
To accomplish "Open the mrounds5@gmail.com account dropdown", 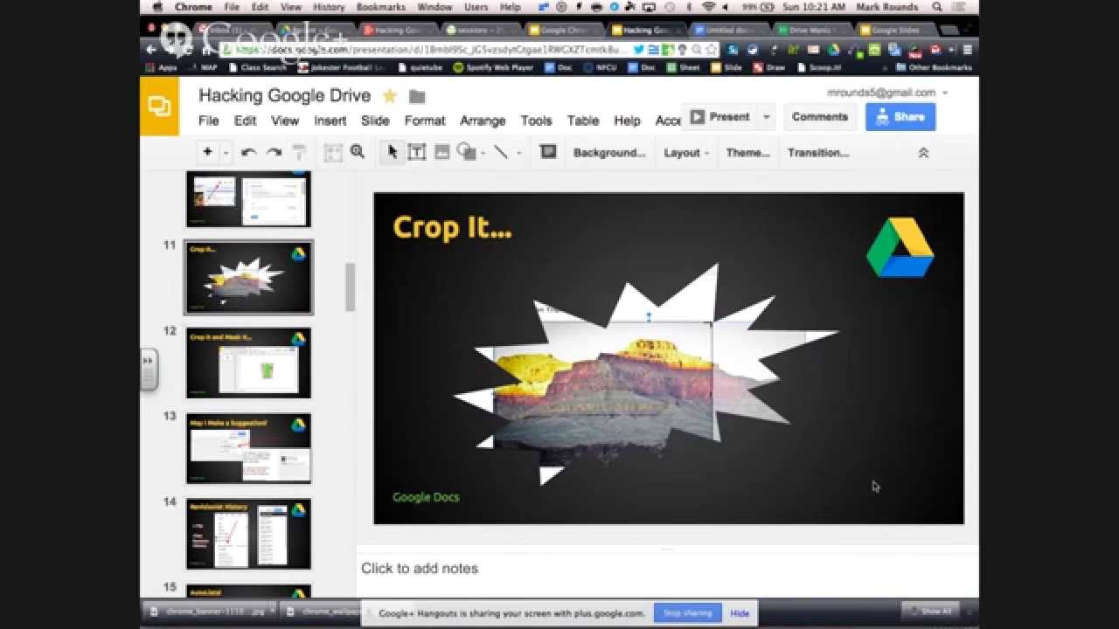I will click(x=887, y=93).
